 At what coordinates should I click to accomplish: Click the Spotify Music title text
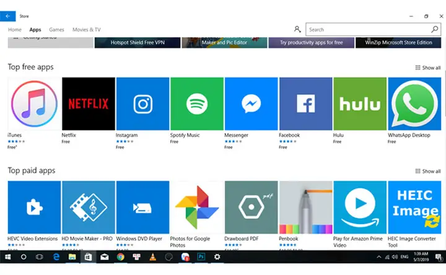185,135
